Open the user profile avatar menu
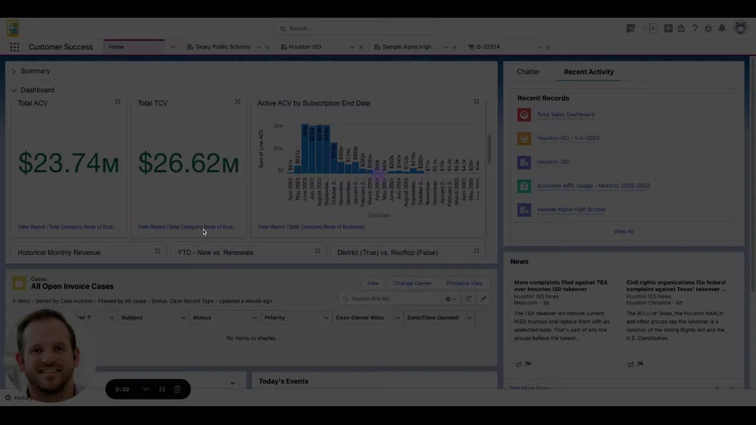Image resolution: width=756 pixels, height=425 pixels. point(740,28)
